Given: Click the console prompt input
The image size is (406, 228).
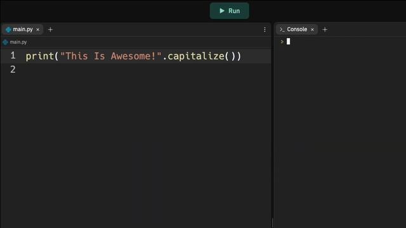Looking at the screenshot, I should 288,41.
